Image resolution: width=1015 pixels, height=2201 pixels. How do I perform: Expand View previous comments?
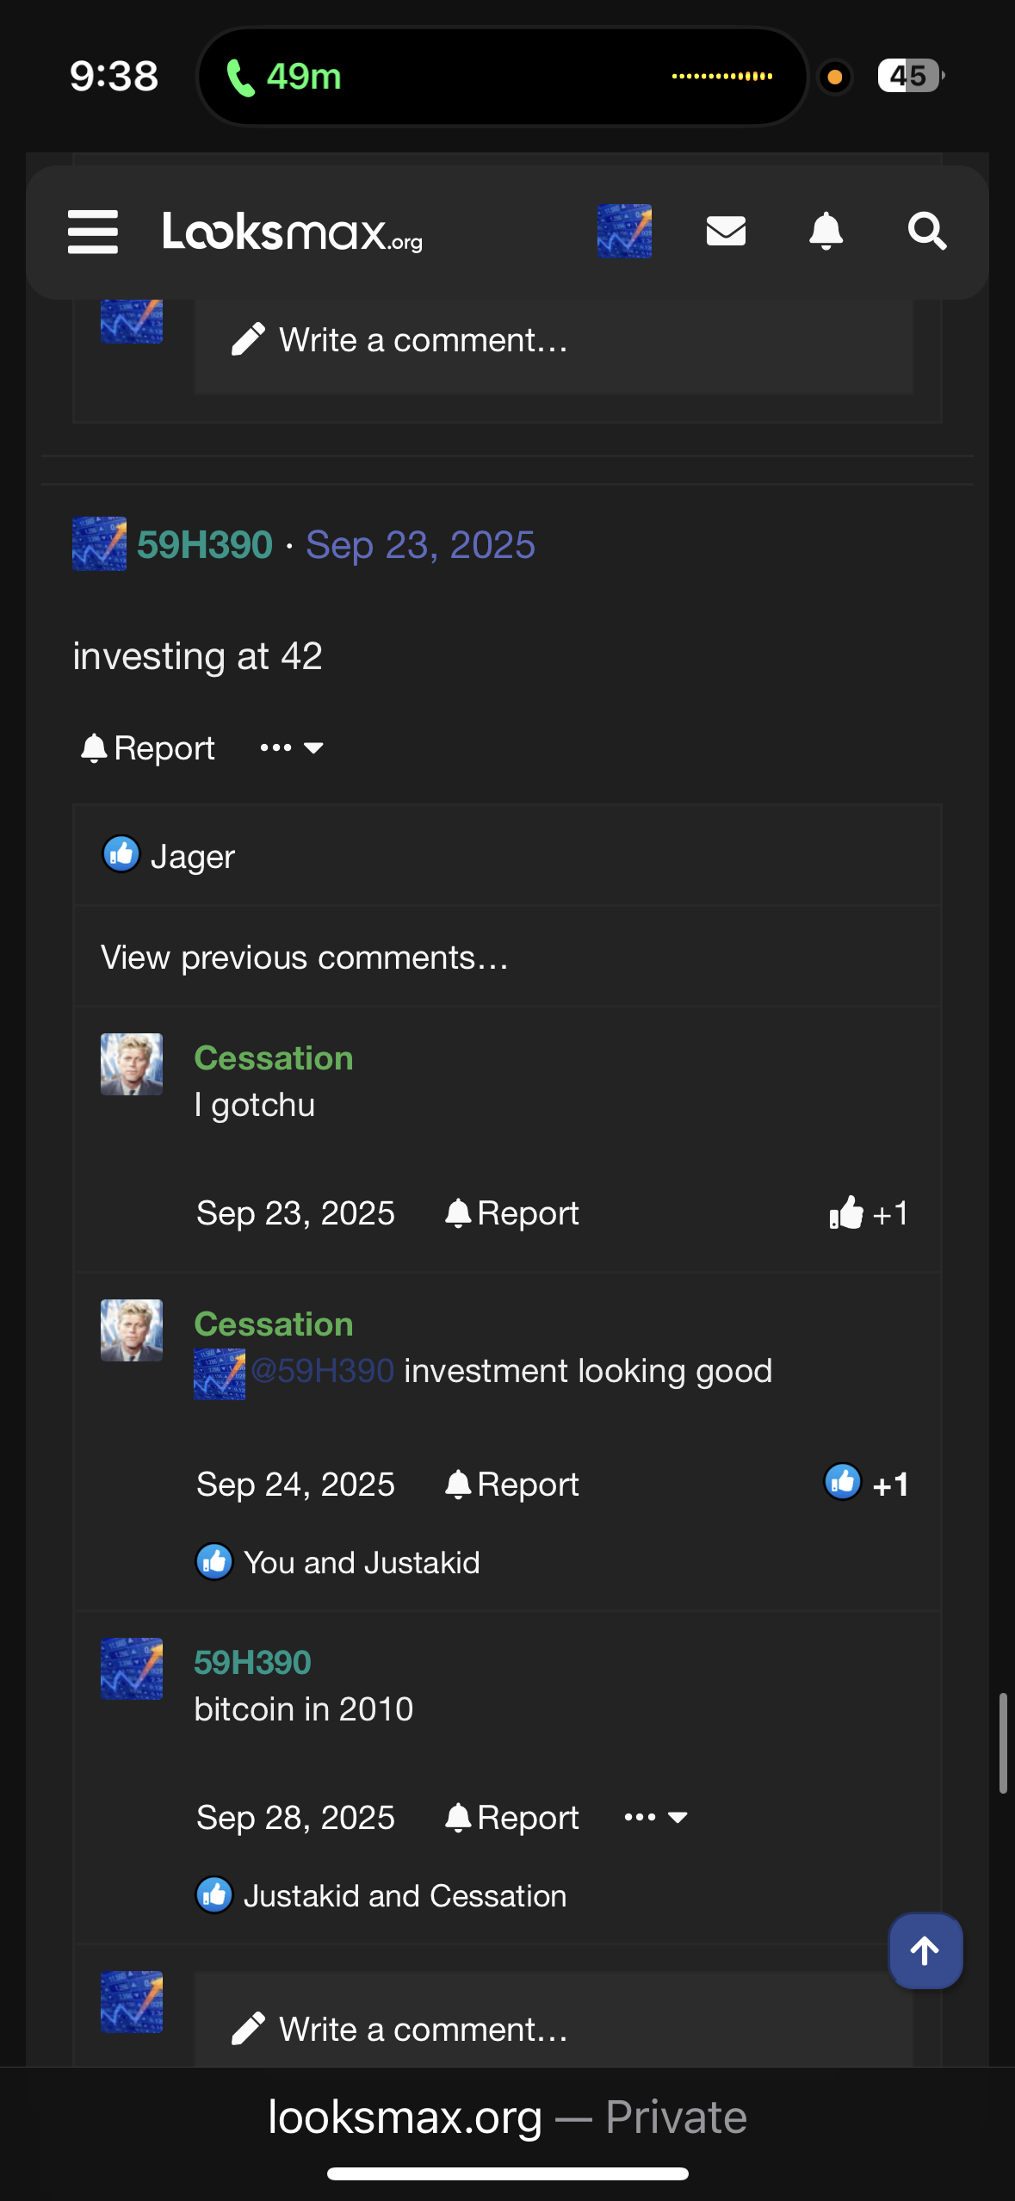point(304,958)
